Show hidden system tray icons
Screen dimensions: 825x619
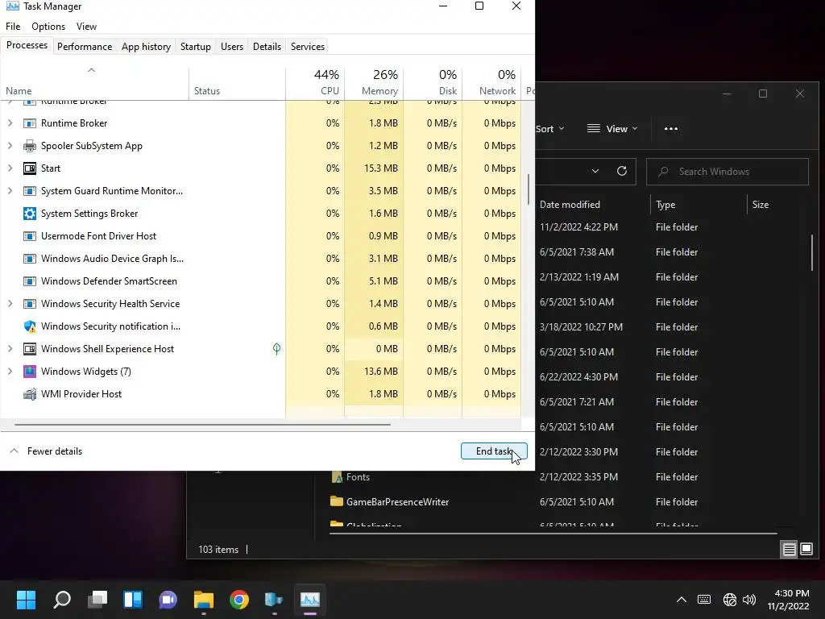682,600
